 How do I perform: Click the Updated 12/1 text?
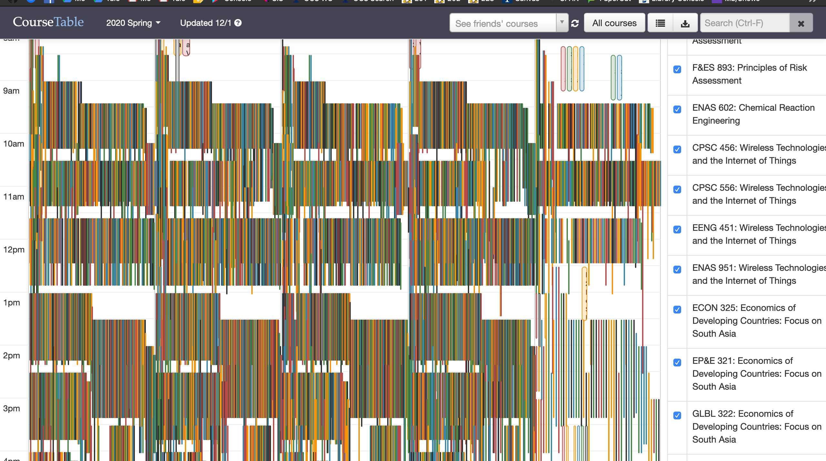(206, 23)
